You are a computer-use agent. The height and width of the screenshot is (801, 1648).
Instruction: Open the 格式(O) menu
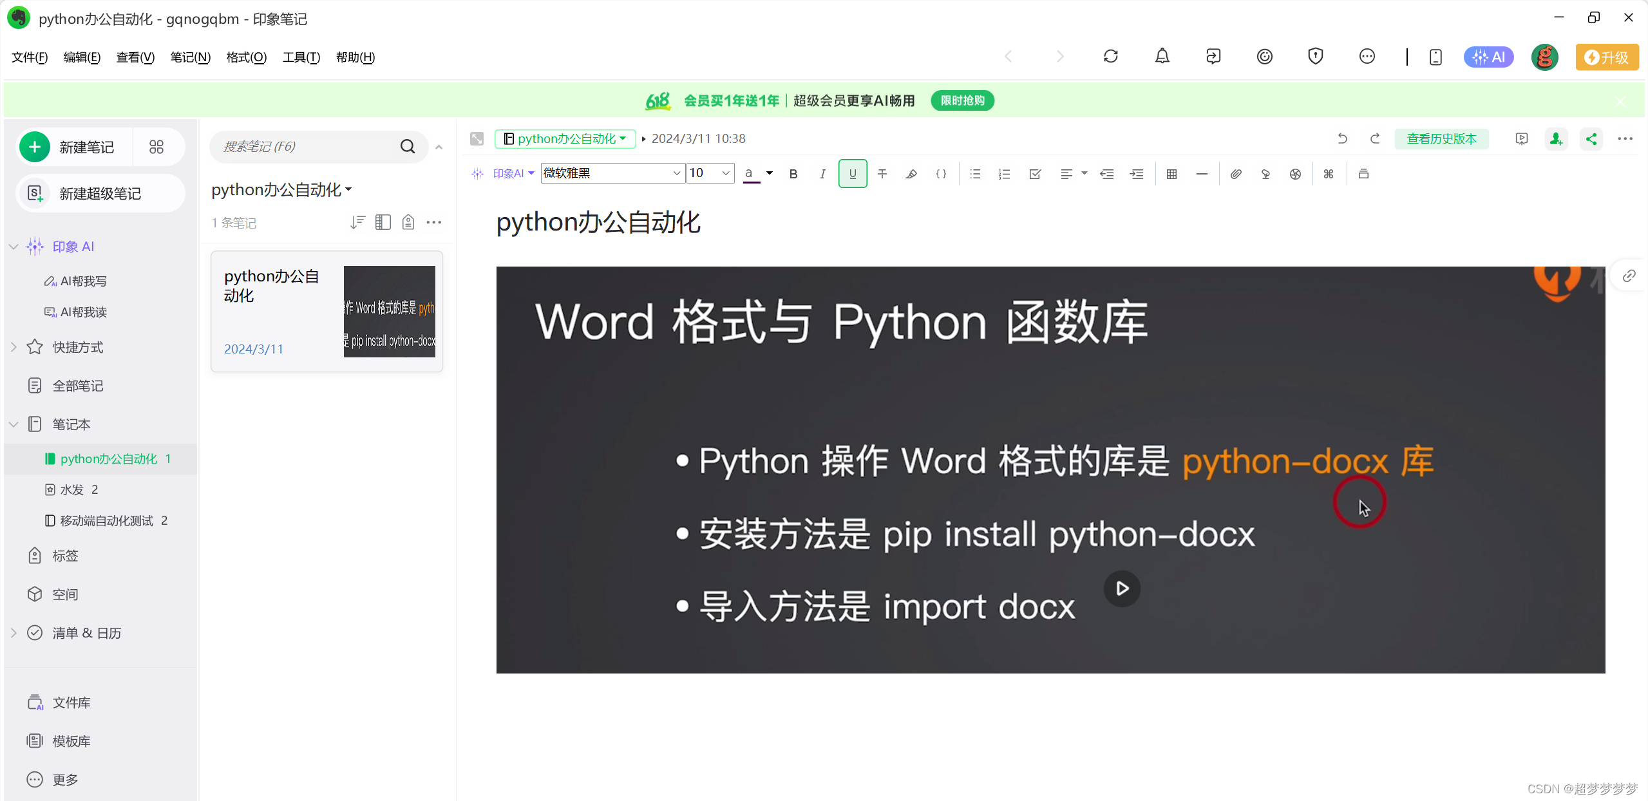click(x=246, y=57)
